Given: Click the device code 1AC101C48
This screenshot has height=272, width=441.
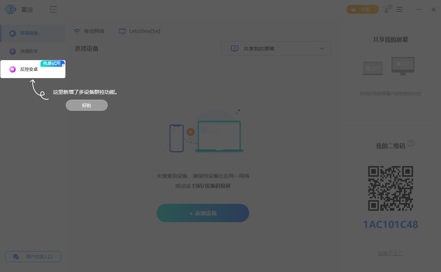Looking at the screenshot, I should (391, 224).
